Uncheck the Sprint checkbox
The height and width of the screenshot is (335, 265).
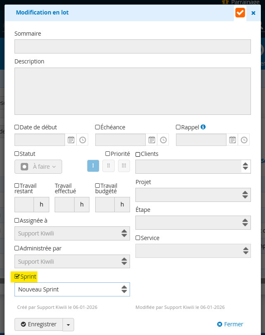(17, 276)
